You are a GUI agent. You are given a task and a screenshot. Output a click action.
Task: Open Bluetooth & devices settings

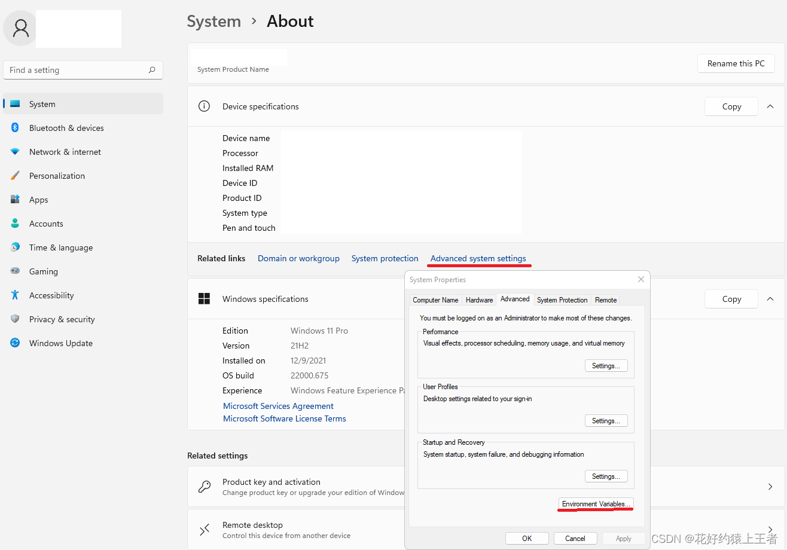coord(83,128)
